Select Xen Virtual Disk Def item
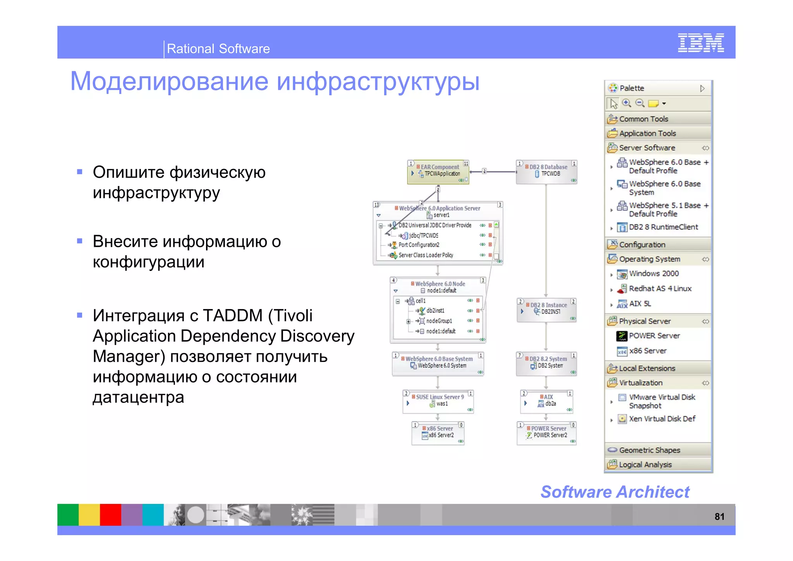 pos(656,419)
